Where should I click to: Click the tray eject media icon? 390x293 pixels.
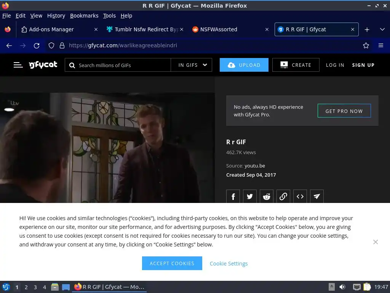click(x=332, y=287)
